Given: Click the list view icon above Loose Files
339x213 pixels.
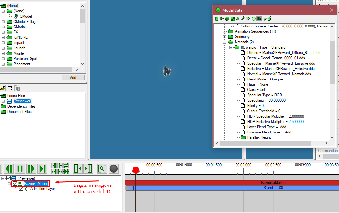Looking at the screenshot, I should click(x=10, y=88).
